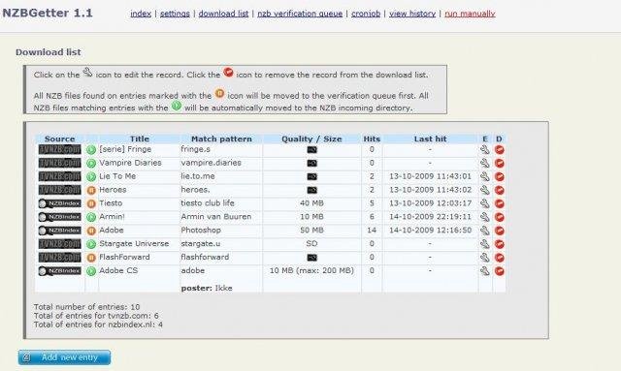The height and width of the screenshot is (371, 621).
Task: Delete the Adobe Photoshop record
Action: (500, 231)
